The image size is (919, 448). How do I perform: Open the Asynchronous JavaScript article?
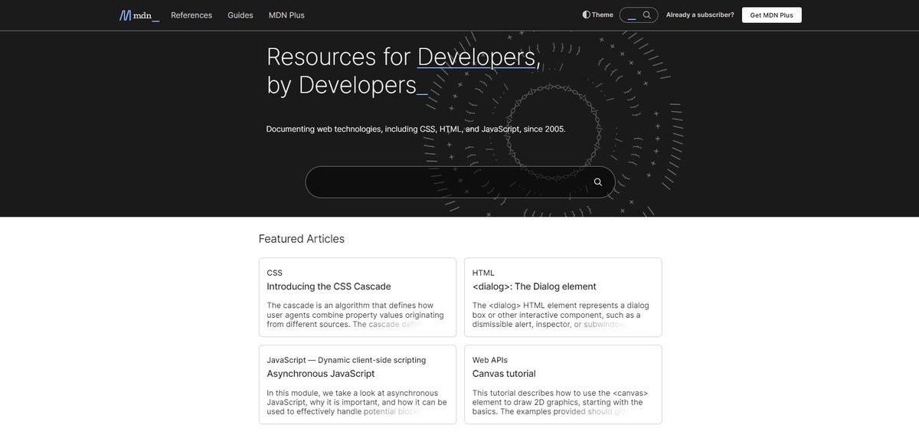pyautogui.click(x=320, y=373)
